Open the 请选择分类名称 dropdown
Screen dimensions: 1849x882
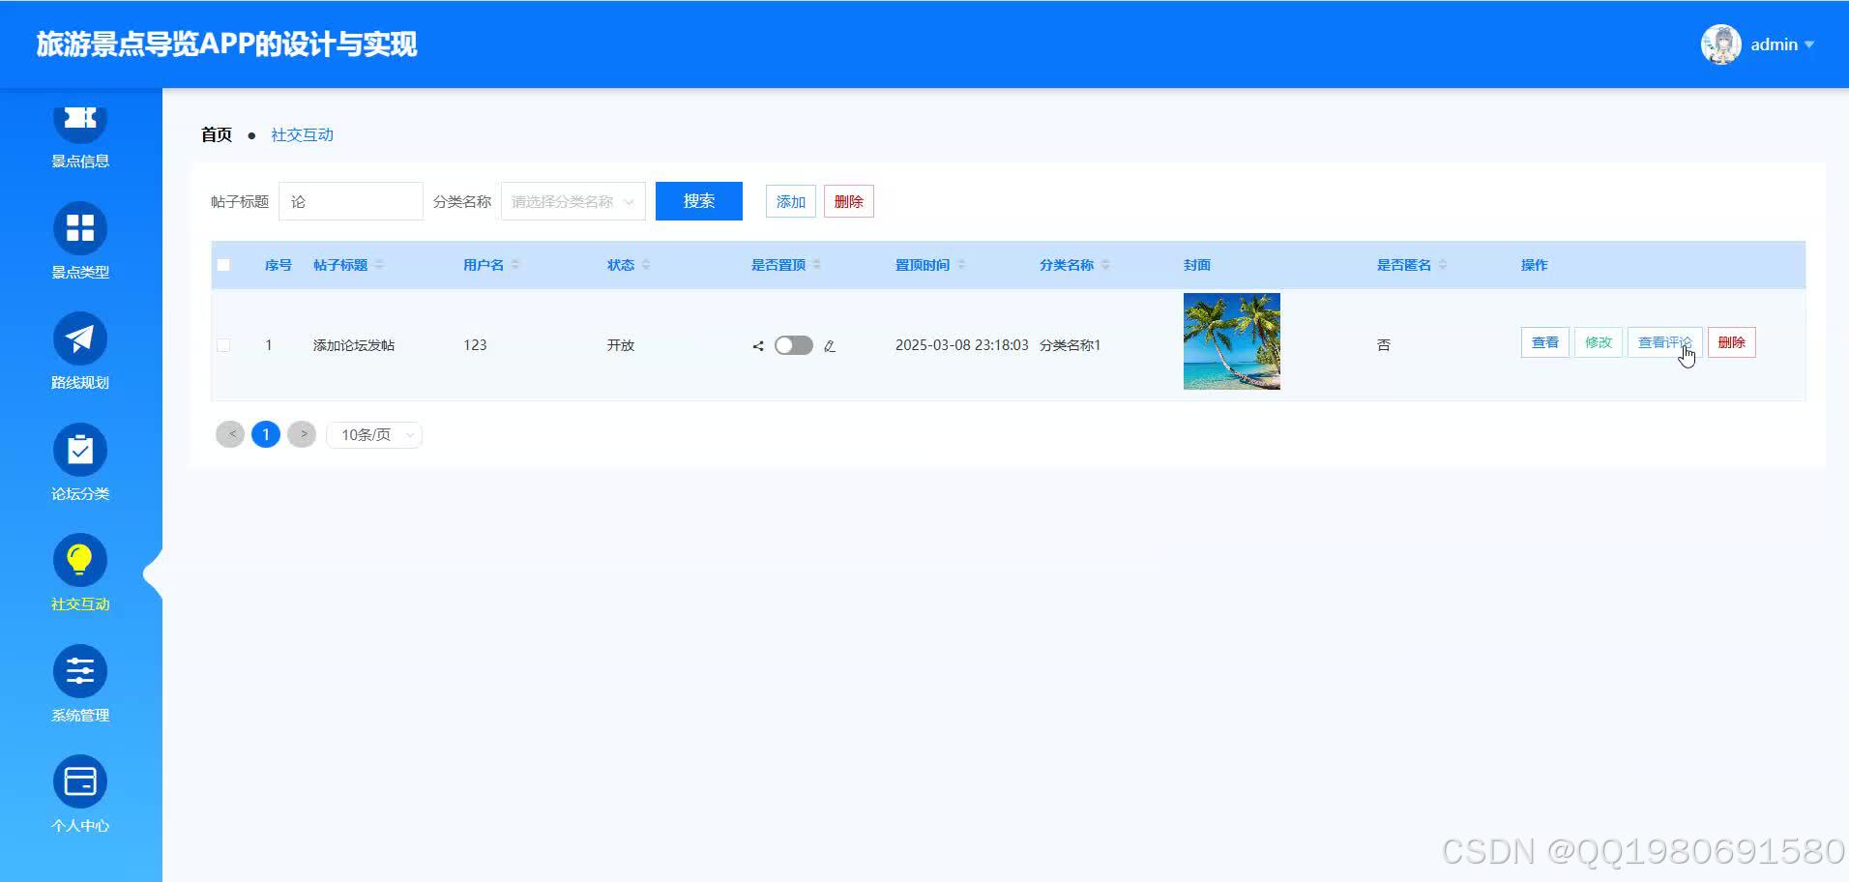tap(572, 201)
